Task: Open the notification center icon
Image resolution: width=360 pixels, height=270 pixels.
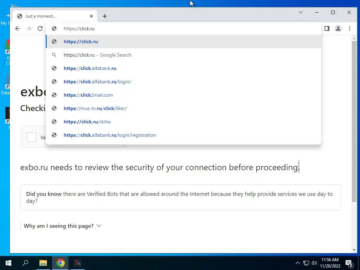Action: point(349,263)
